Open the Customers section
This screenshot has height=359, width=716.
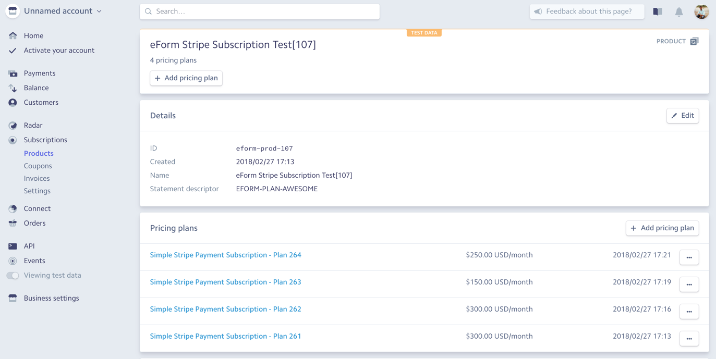click(x=41, y=103)
